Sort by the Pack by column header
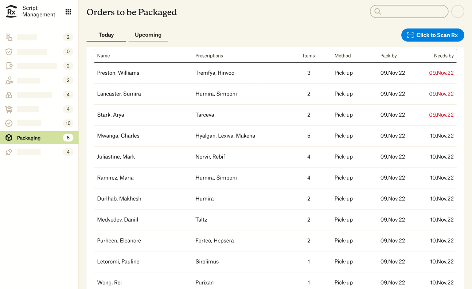 [x=389, y=56]
